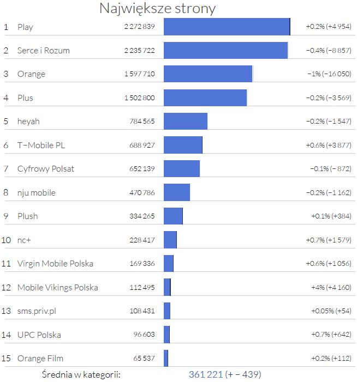Select the Cyfrowy Polsat page name

[x=45, y=169]
